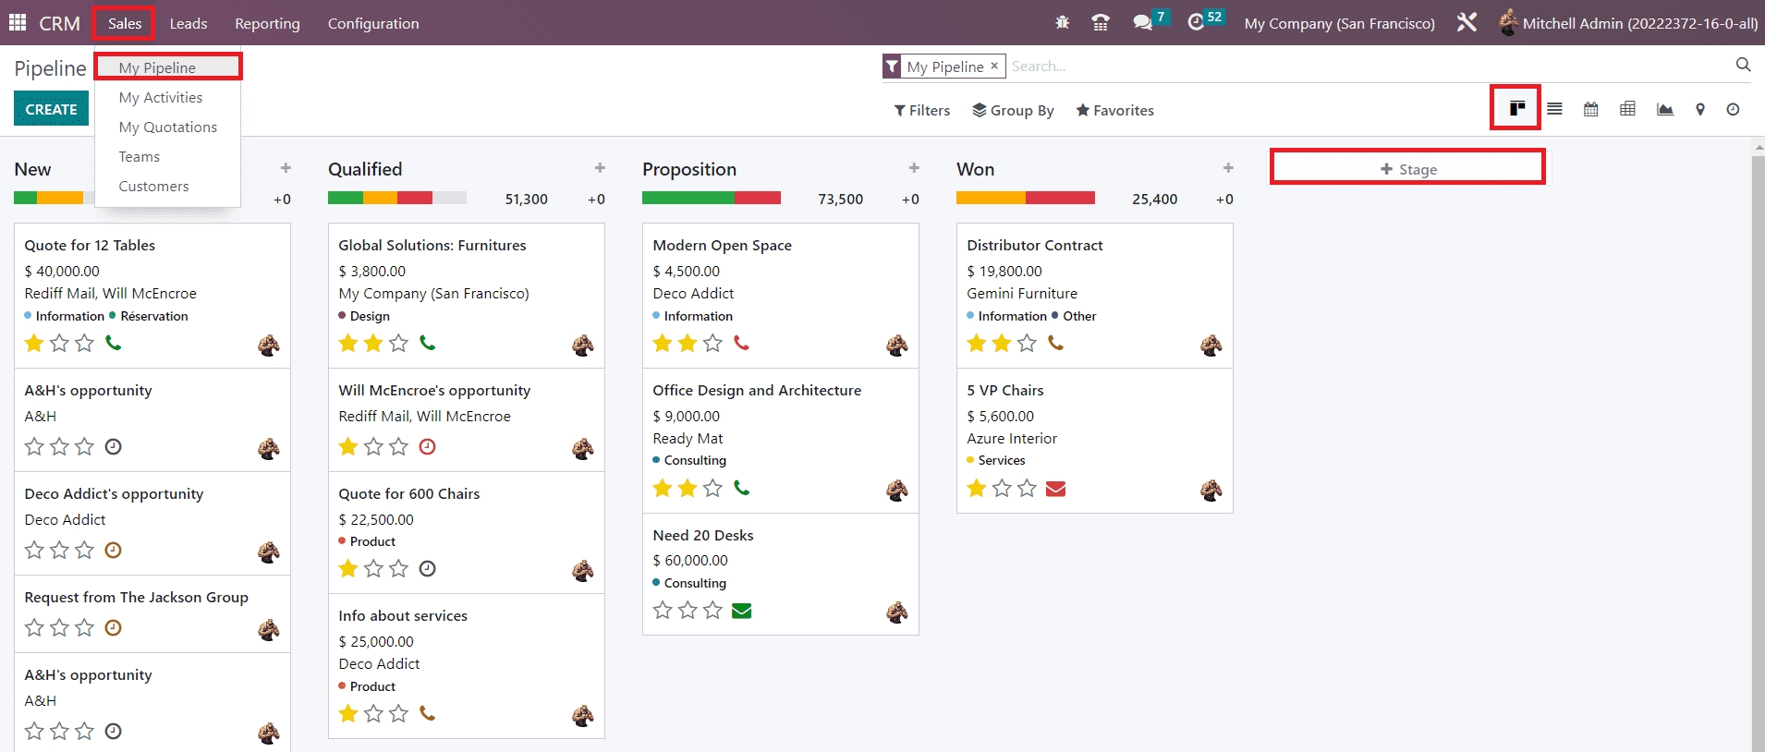
Task: Select My Quotations from Sales menu
Action: [x=167, y=127]
